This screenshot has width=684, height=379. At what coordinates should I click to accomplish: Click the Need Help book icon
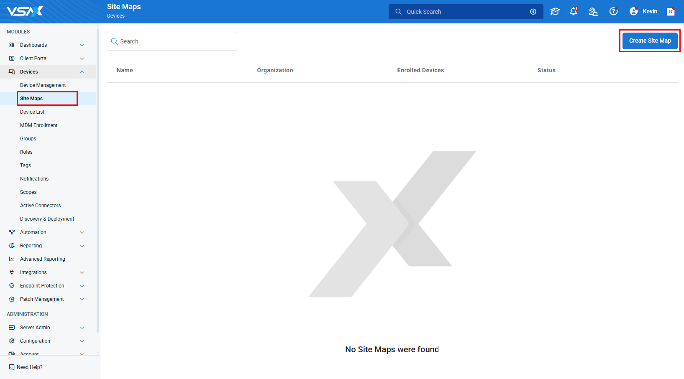12,367
